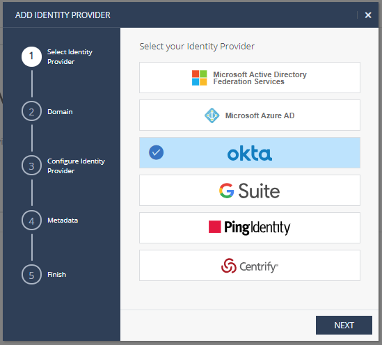The height and width of the screenshot is (345, 382).
Task: Jump to step 2 Domain
Action: point(31,111)
